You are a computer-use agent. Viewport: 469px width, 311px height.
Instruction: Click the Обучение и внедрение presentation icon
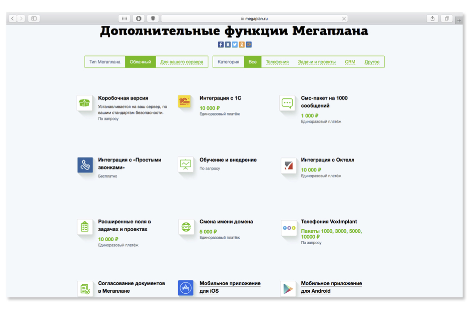click(x=185, y=165)
